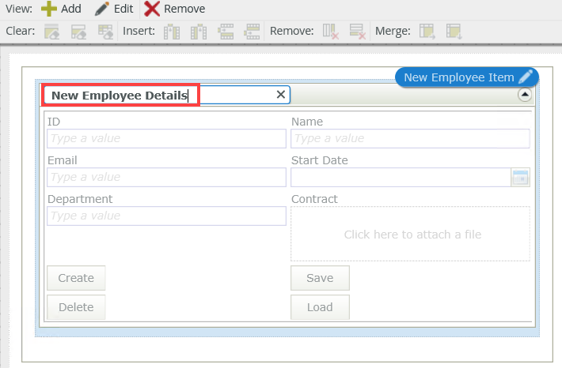Screen dimensions: 562x368
Task: Open the Start Date calendar picker
Action: click(520, 178)
